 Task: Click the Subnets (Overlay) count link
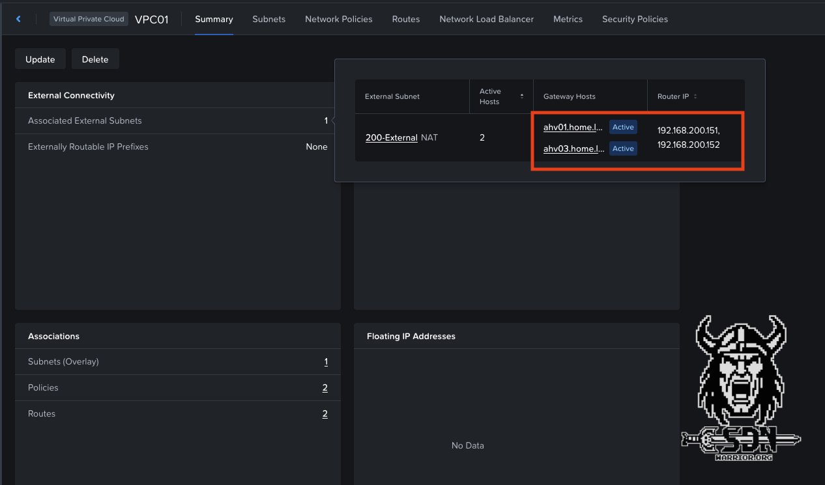coord(326,362)
